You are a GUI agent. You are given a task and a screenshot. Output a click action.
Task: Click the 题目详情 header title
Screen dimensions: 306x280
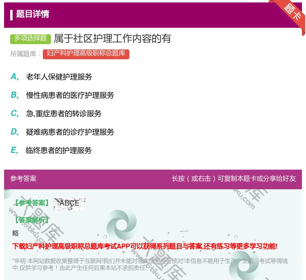click(x=33, y=14)
